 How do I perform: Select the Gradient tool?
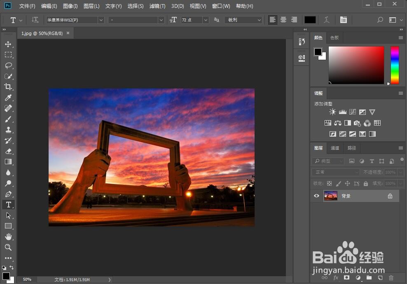tap(8, 162)
